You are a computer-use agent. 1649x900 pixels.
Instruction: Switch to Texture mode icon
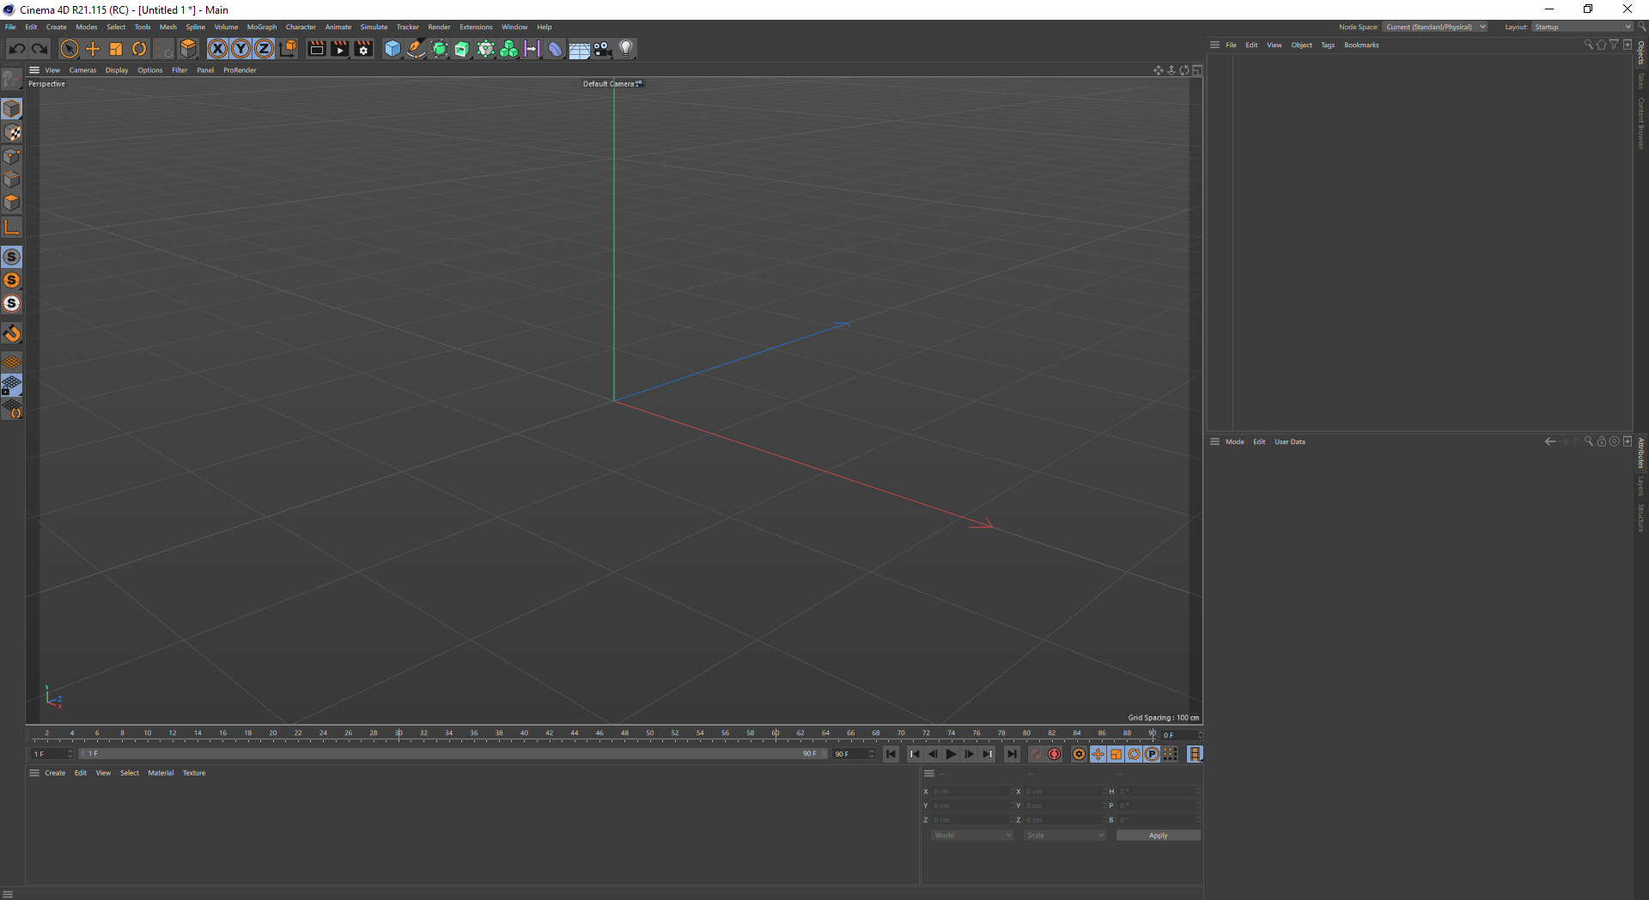point(12,132)
